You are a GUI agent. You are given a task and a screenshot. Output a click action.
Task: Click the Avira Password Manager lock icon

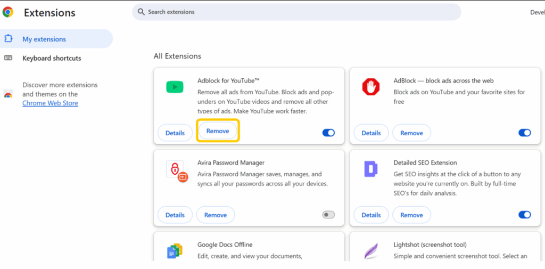coord(177,171)
